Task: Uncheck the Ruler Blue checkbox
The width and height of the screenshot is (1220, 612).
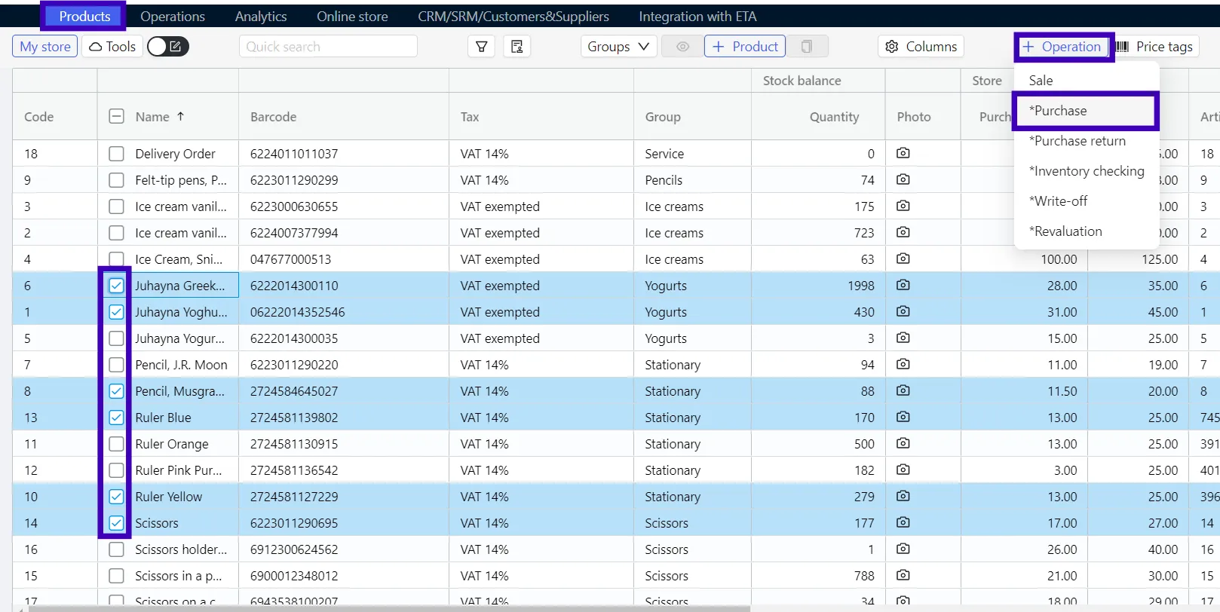Action: pos(116,418)
